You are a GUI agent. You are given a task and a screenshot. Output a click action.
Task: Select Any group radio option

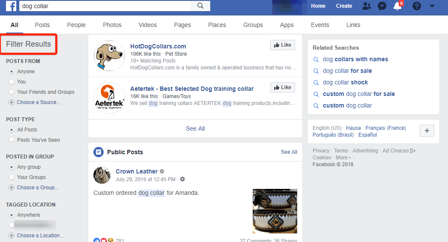pyautogui.click(x=12, y=167)
